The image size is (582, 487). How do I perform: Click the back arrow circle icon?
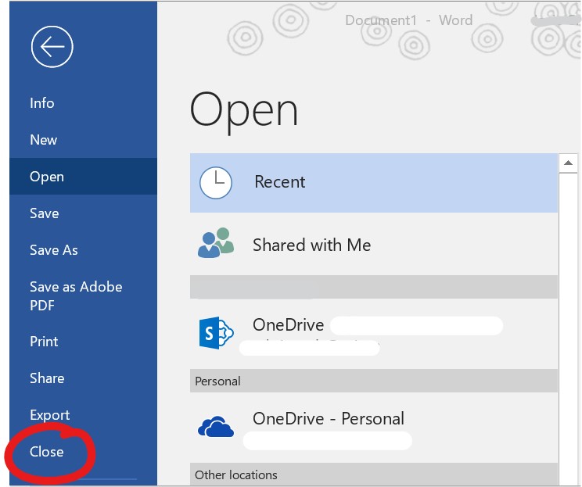pyautogui.click(x=52, y=47)
